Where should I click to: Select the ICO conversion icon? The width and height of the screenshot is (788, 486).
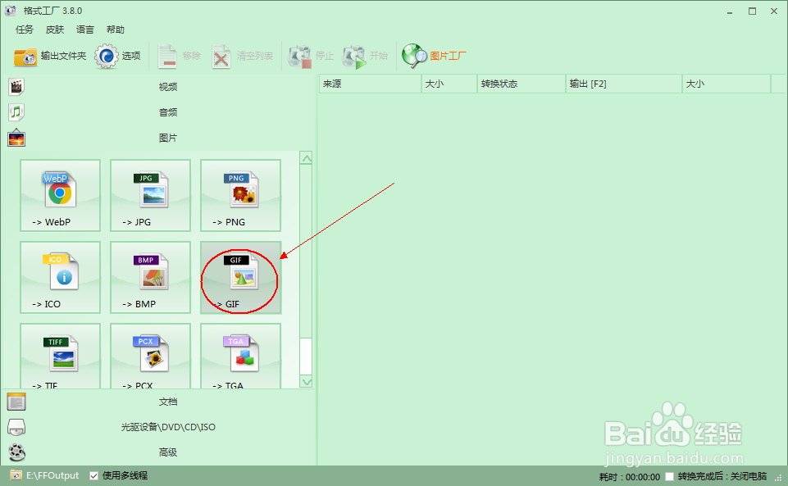(x=60, y=278)
